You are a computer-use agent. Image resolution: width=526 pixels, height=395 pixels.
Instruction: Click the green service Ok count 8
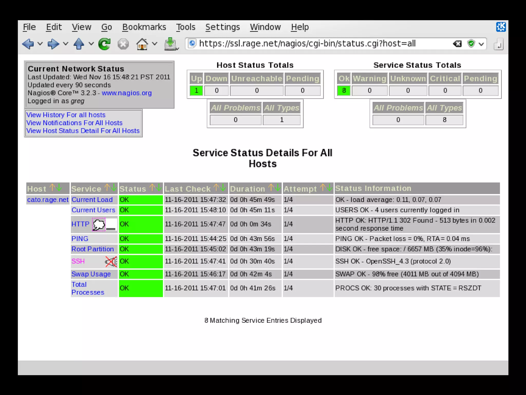coord(344,90)
